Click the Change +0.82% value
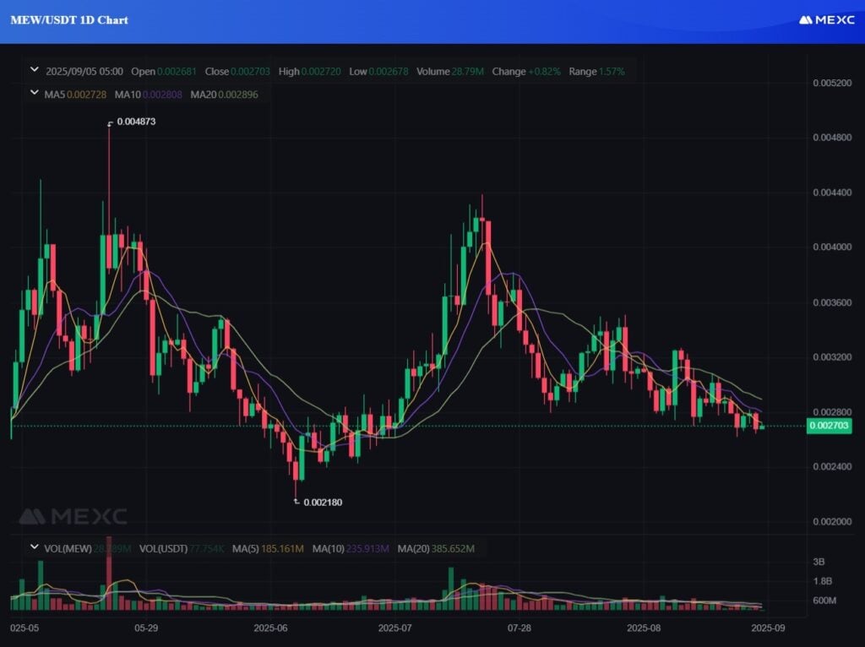The width and height of the screenshot is (865, 647). click(x=526, y=72)
